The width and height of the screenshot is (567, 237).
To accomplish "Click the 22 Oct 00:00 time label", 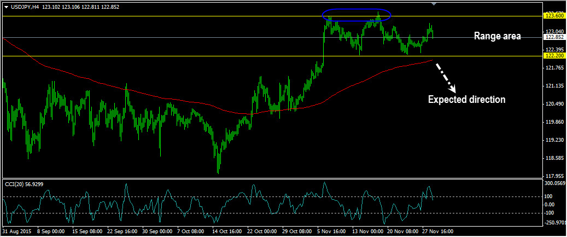I will [x=262, y=231].
